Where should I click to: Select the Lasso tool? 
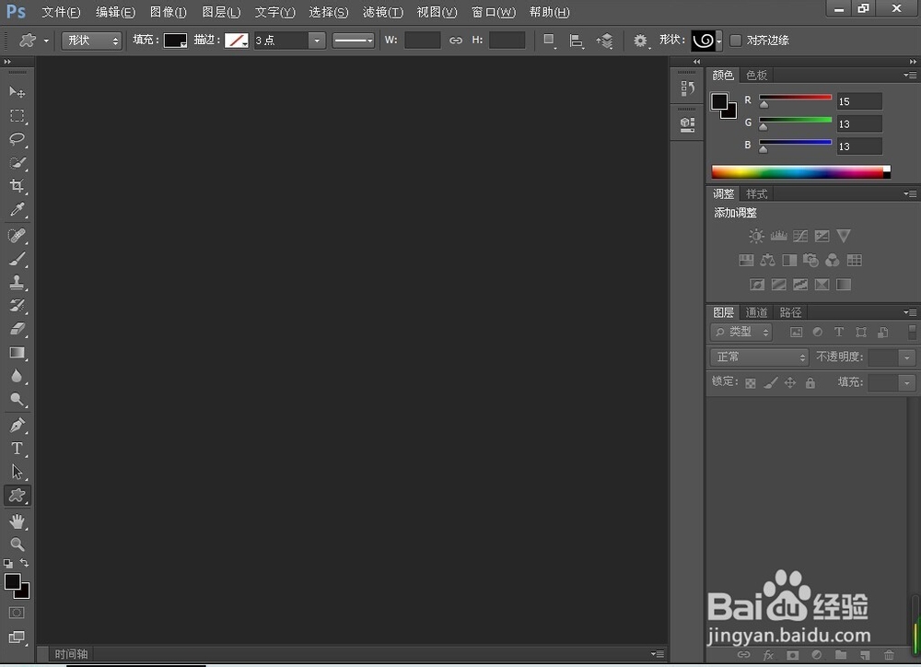(x=17, y=139)
